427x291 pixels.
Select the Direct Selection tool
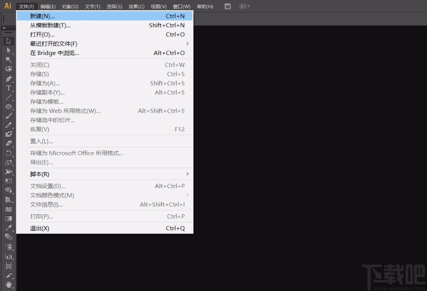[x=8, y=51]
